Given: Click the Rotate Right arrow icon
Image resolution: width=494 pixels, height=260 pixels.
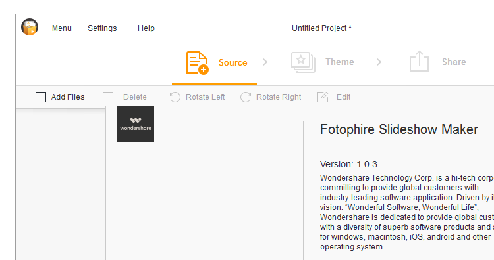Looking at the screenshot, I should [x=246, y=97].
